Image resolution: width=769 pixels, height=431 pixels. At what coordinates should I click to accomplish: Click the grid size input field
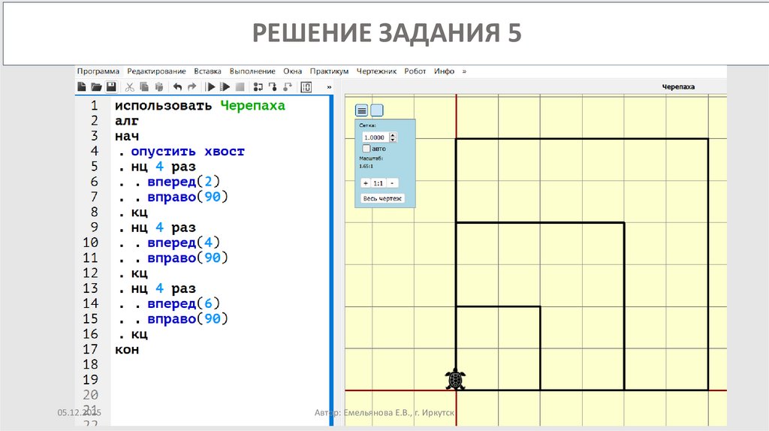point(375,137)
